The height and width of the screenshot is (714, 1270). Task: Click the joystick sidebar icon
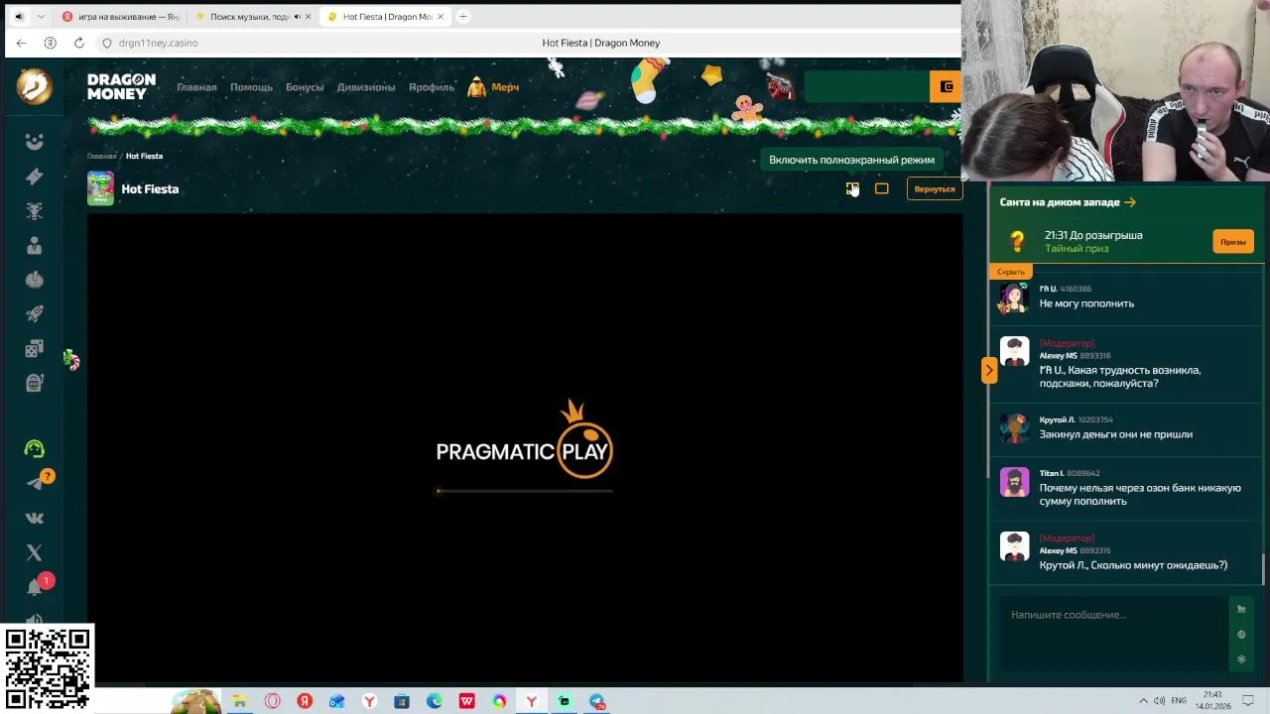point(35,280)
